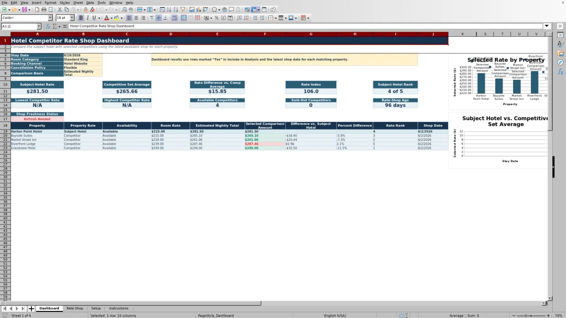
Task: Open the Save dropdown arrow
Action: [29, 9]
